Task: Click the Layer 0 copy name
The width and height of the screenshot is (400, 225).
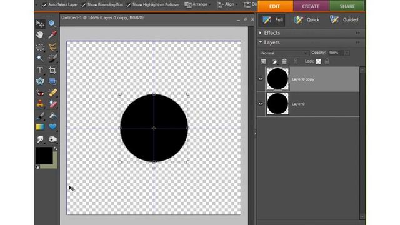Action: (x=303, y=79)
